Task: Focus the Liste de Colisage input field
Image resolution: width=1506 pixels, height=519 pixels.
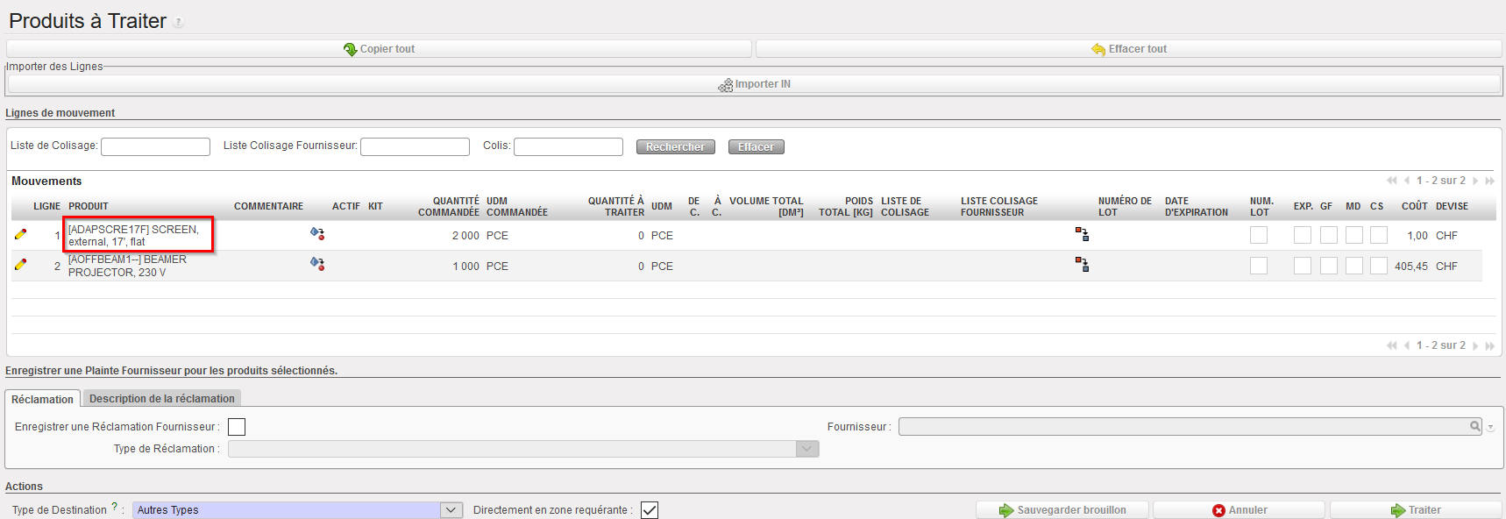Action: click(155, 146)
